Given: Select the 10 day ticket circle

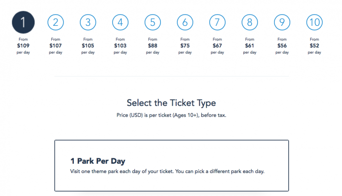Looking at the screenshot, I should (x=315, y=22).
